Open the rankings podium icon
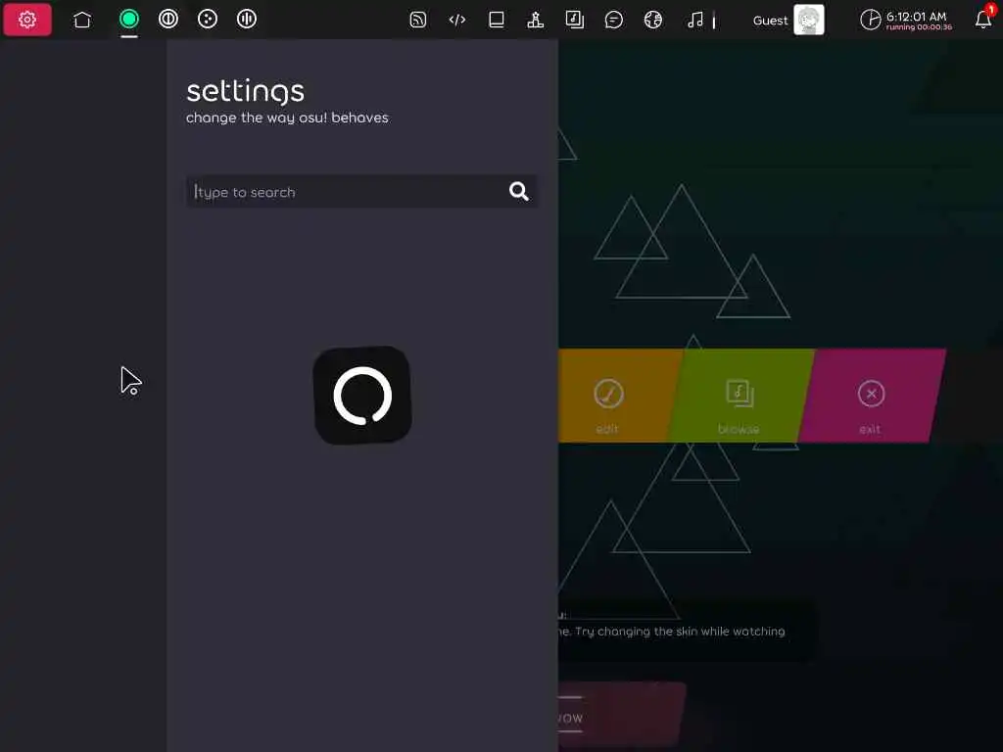 [536, 20]
